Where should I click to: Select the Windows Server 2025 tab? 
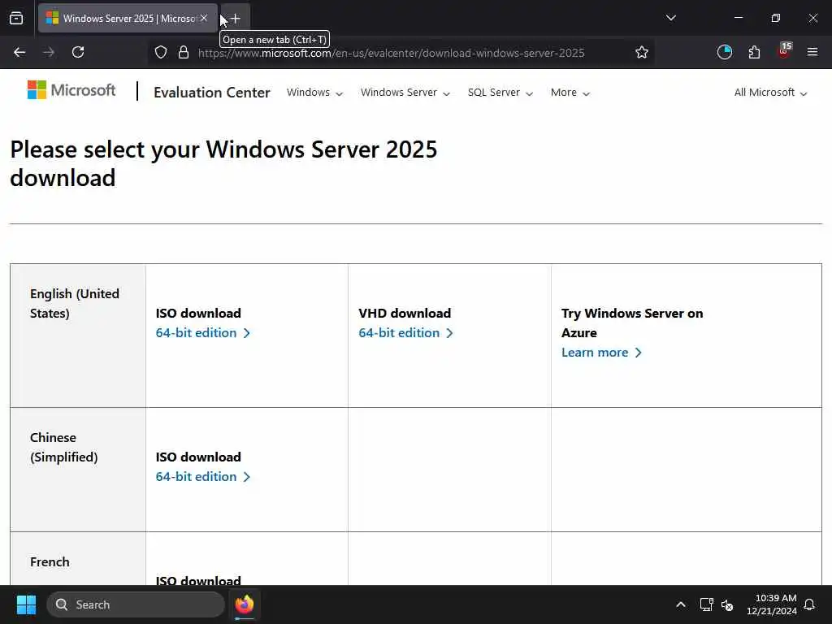[128, 18]
